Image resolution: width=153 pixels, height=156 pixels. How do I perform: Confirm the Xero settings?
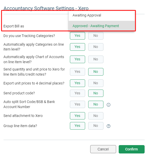point(132,149)
